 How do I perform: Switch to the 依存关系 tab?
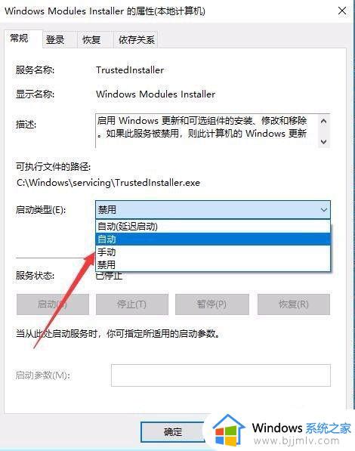pos(137,39)
